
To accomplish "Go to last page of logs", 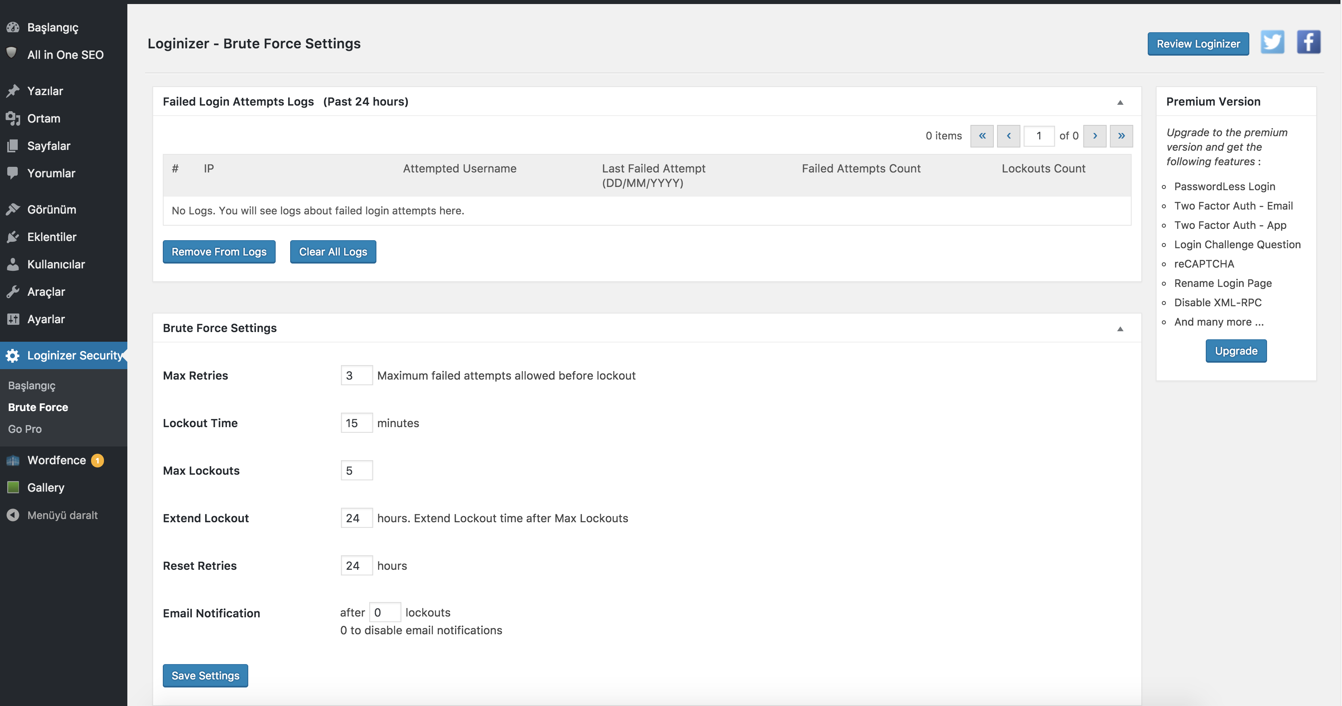I will (1121, 136).
